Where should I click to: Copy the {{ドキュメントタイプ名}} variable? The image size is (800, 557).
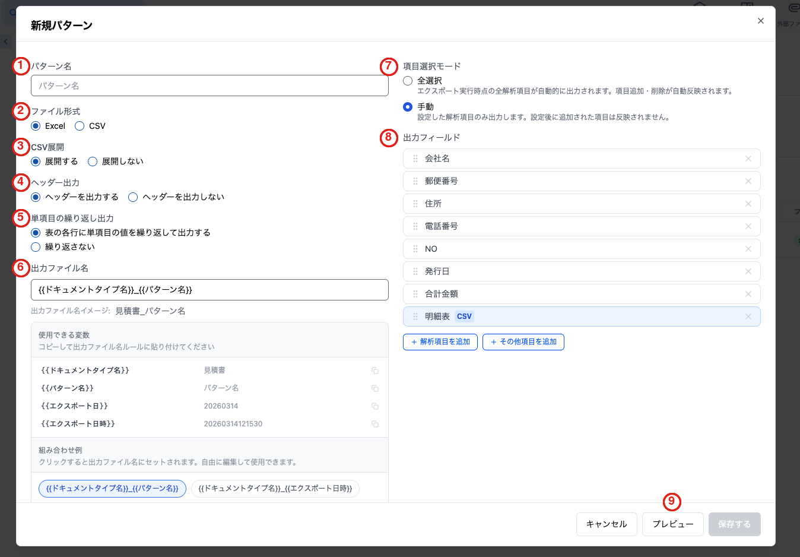375,371
